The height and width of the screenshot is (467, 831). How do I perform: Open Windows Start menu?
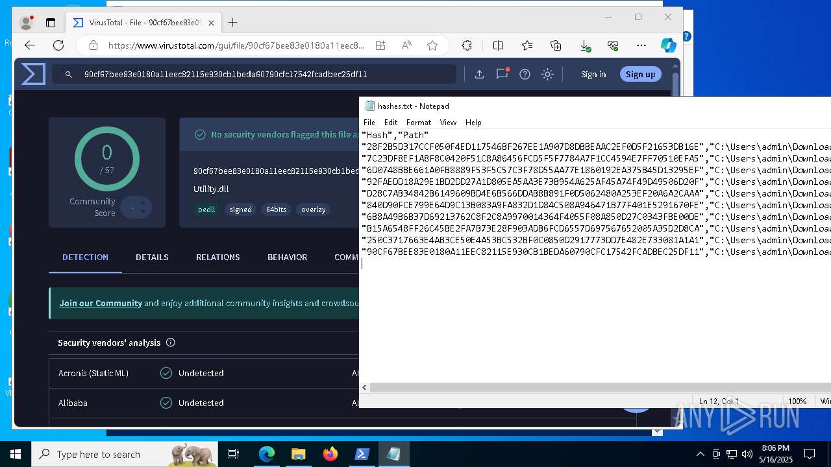tap(16, 454)
